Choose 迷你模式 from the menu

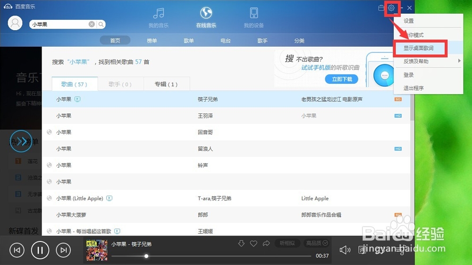click(414, 35)
